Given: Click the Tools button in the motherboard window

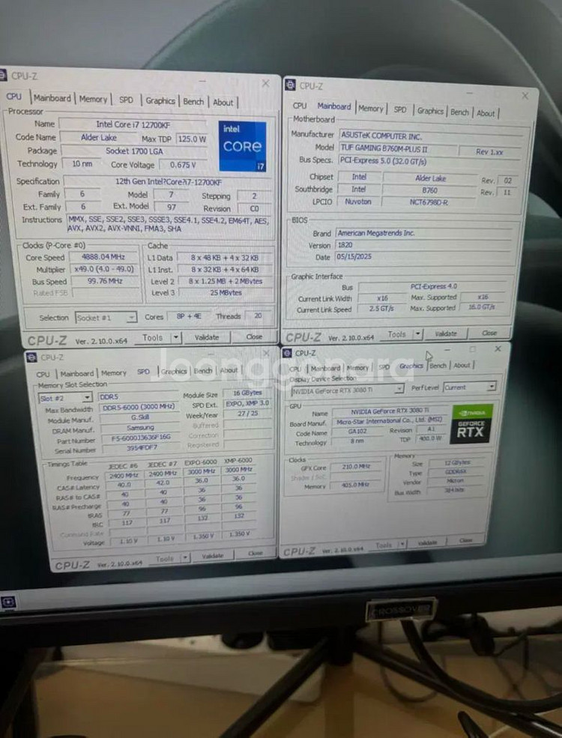Looking at the screenshot, I should (396, 333).
